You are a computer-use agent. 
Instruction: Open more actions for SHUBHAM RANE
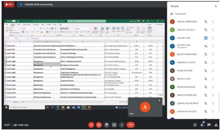pos(213,70)
